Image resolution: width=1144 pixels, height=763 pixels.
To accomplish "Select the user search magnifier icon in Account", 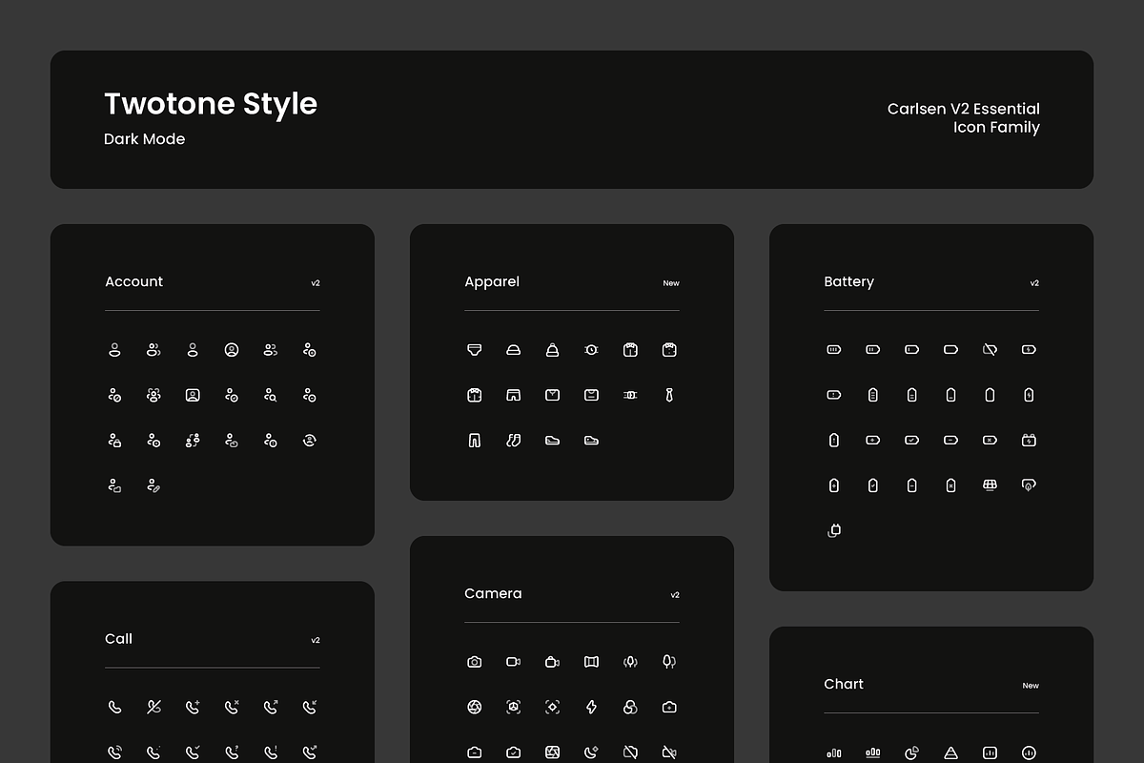I will point(271,395).
